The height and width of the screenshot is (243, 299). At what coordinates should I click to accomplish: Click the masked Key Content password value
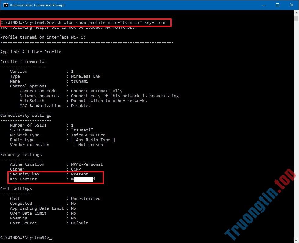click(82, 179)
